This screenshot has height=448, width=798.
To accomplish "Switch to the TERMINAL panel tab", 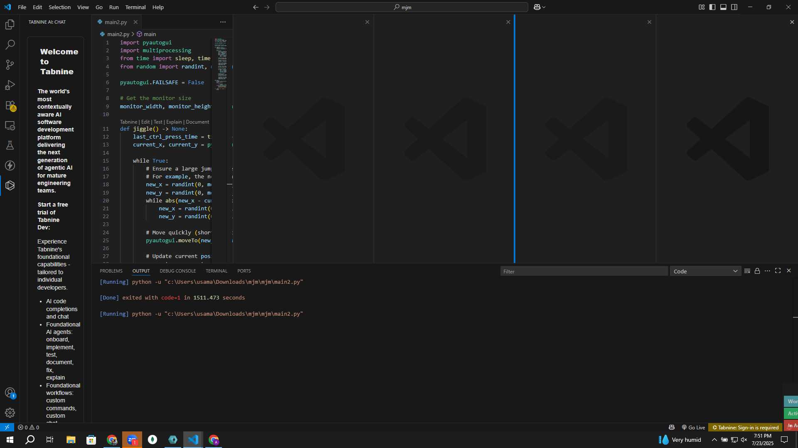I will 217,271.
